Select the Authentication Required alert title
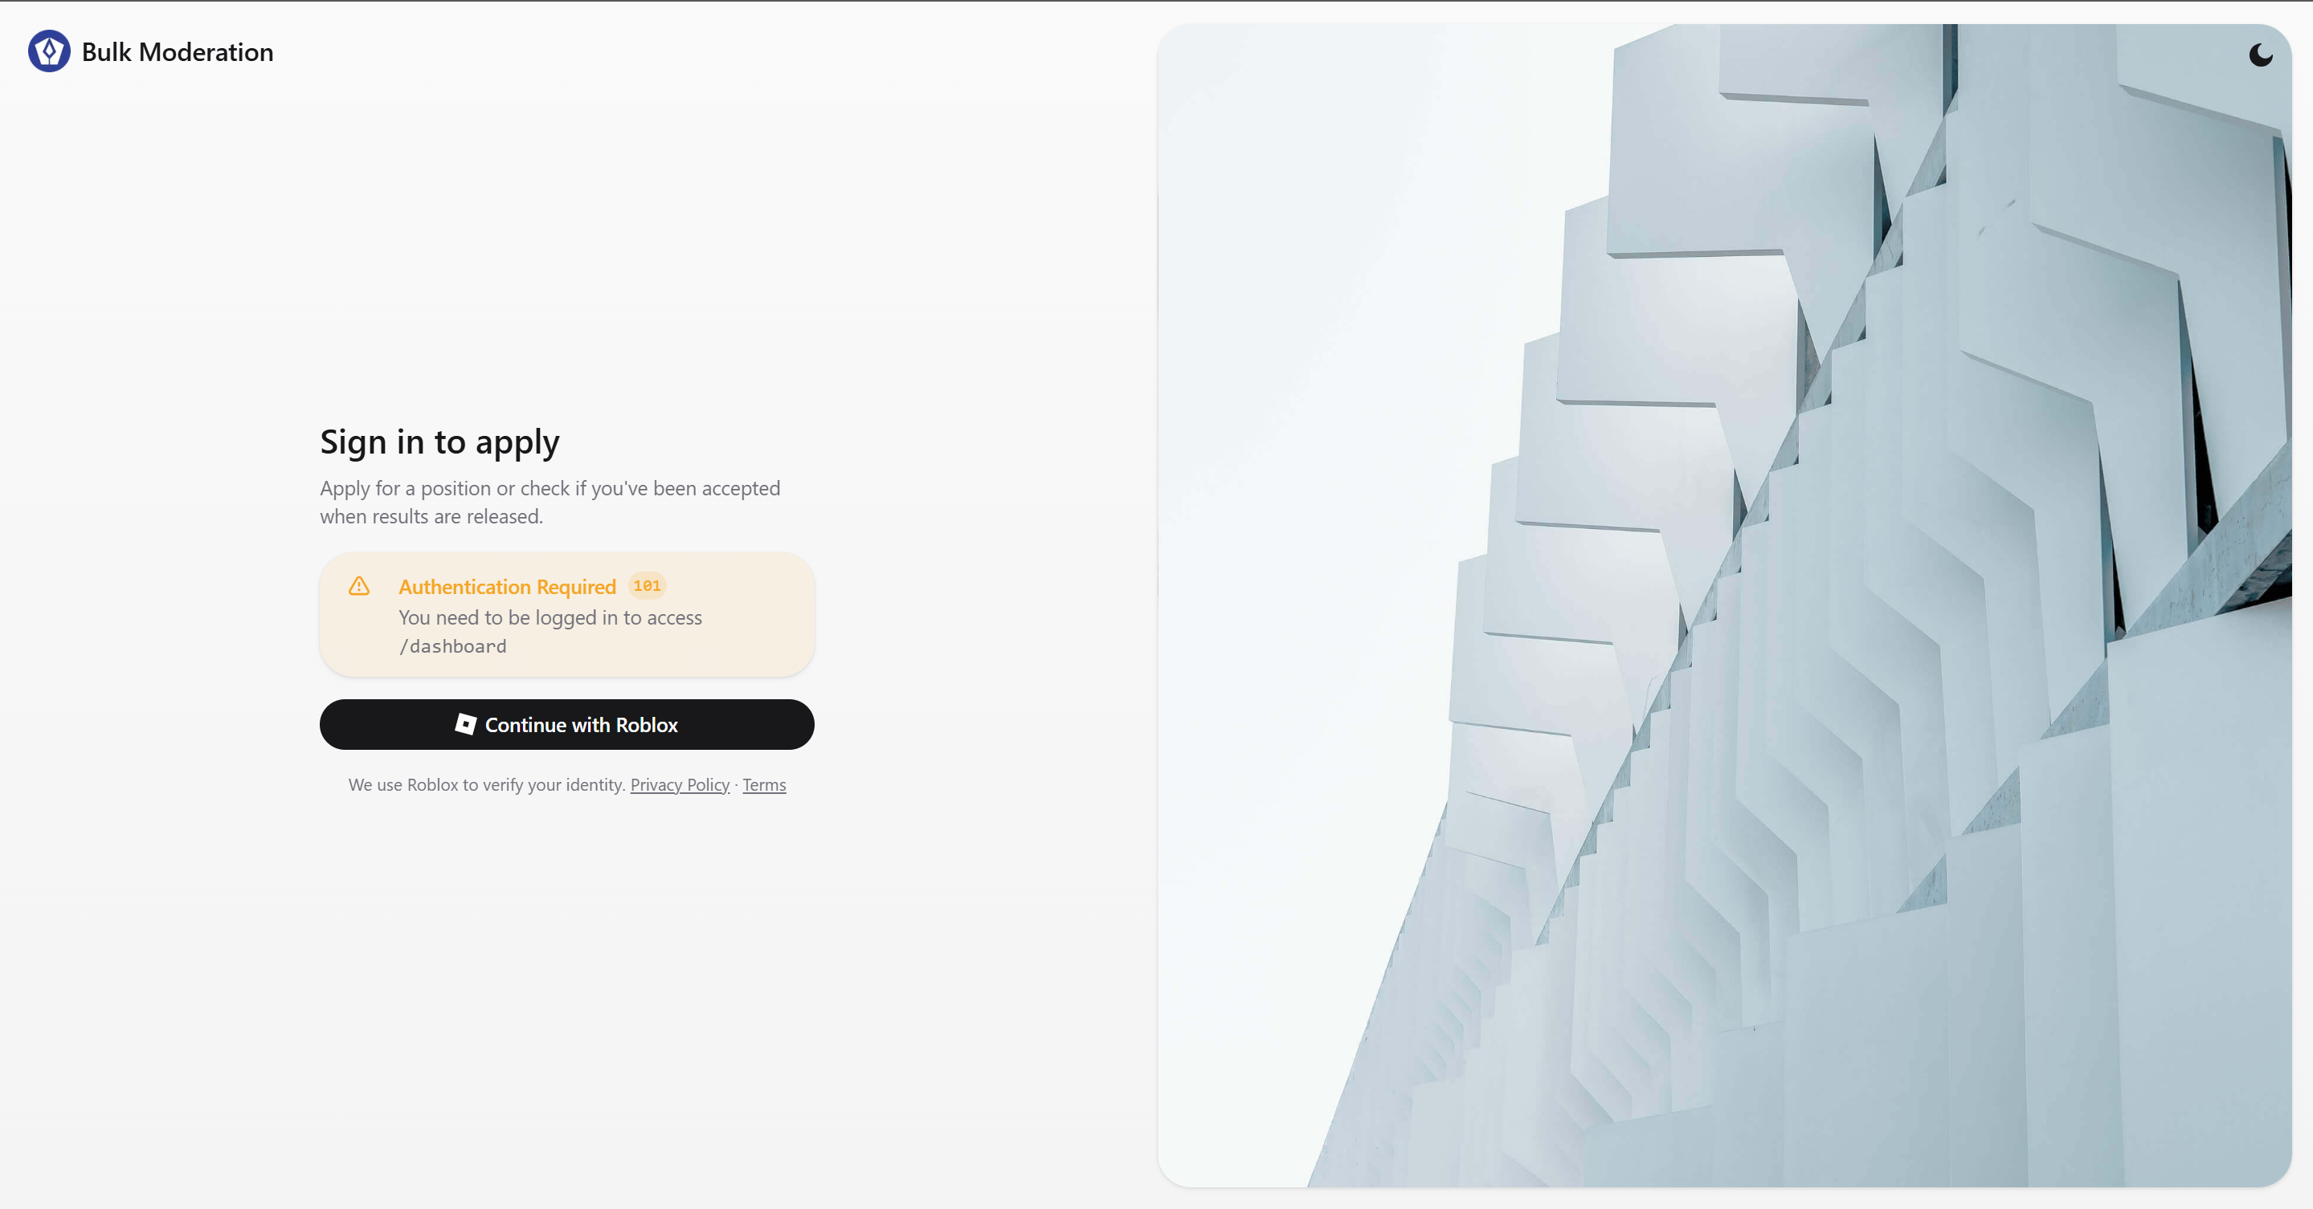Screen dimensions: 2313x1209 (507, 587)
